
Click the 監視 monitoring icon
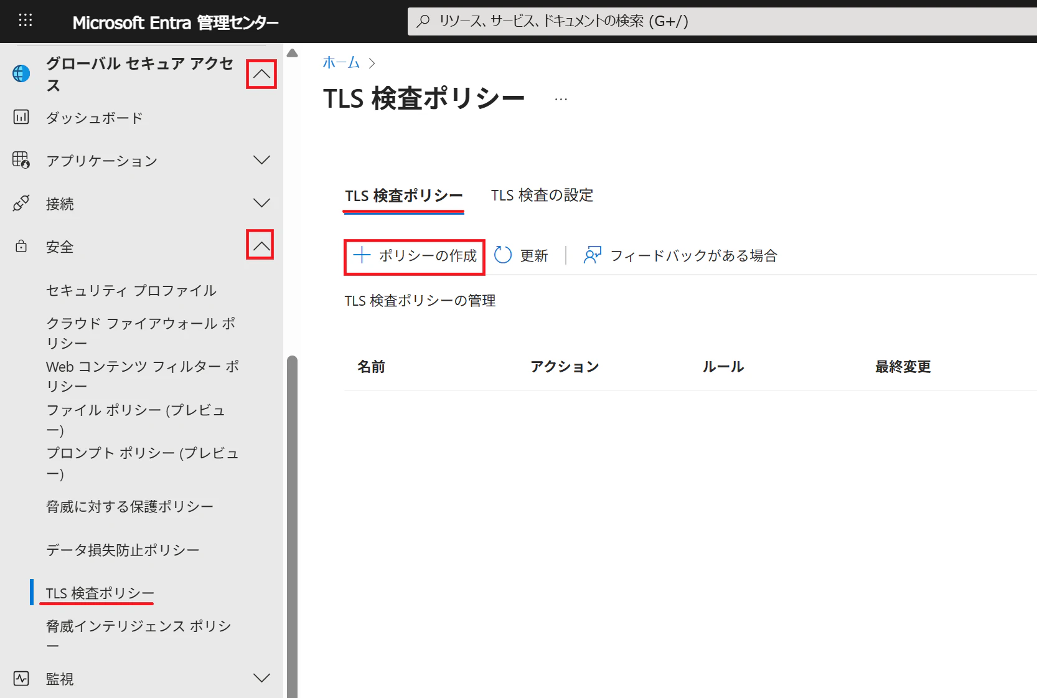pyautogui.click(x=21, y=678)
